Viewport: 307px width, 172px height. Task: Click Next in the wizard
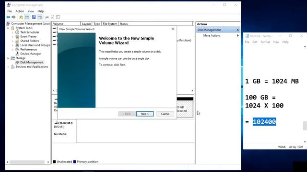145,114
